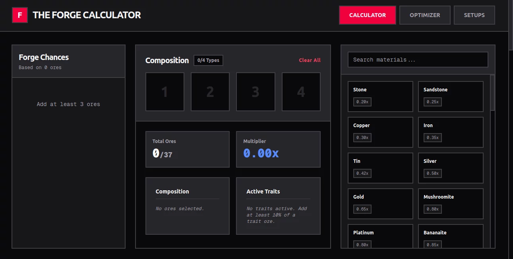This screenshot has height=259, width=513.
Task: Switch to the Optimizer tab
Action: (425, 15)
